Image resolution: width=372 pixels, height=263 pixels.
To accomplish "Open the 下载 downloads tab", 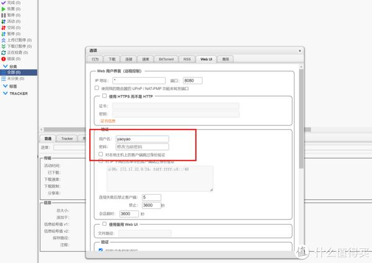I will [112, 59].
